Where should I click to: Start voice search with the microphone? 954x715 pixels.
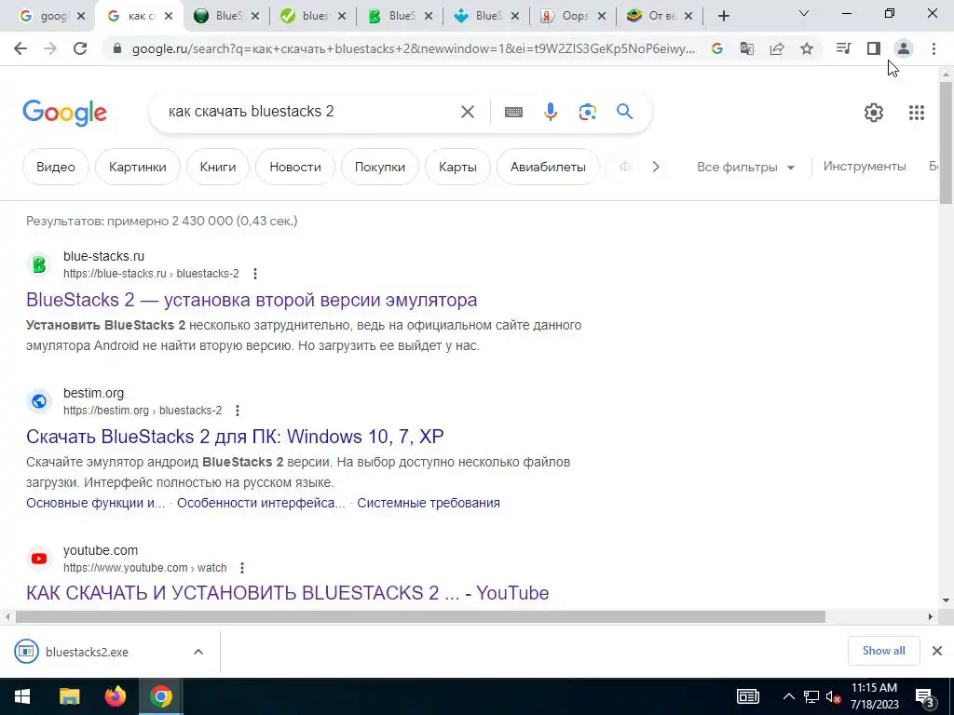tap(551, 112)
